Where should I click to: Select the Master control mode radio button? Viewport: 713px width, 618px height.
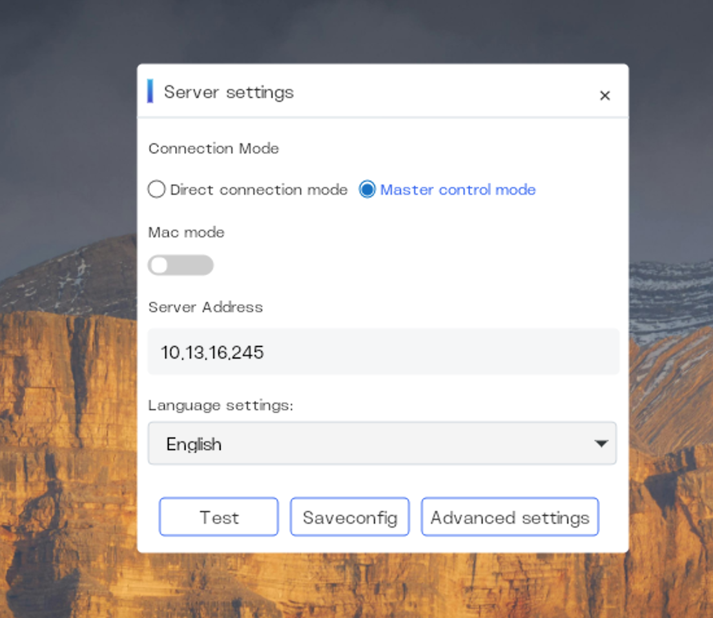[367, 190]
